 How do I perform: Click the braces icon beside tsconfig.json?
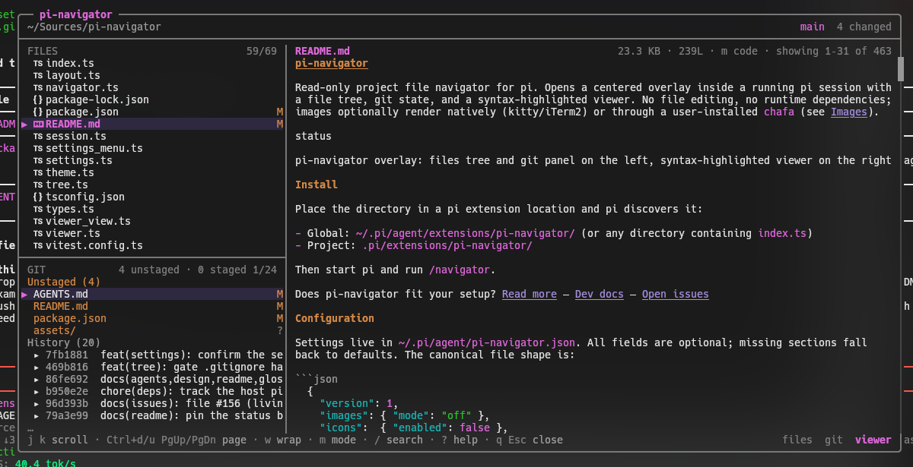(x=38, y=197)
